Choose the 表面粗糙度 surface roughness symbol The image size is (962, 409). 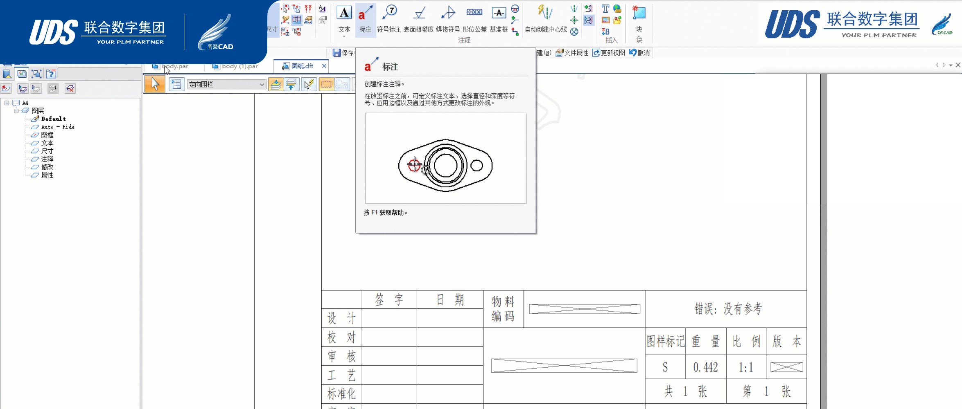418,19
